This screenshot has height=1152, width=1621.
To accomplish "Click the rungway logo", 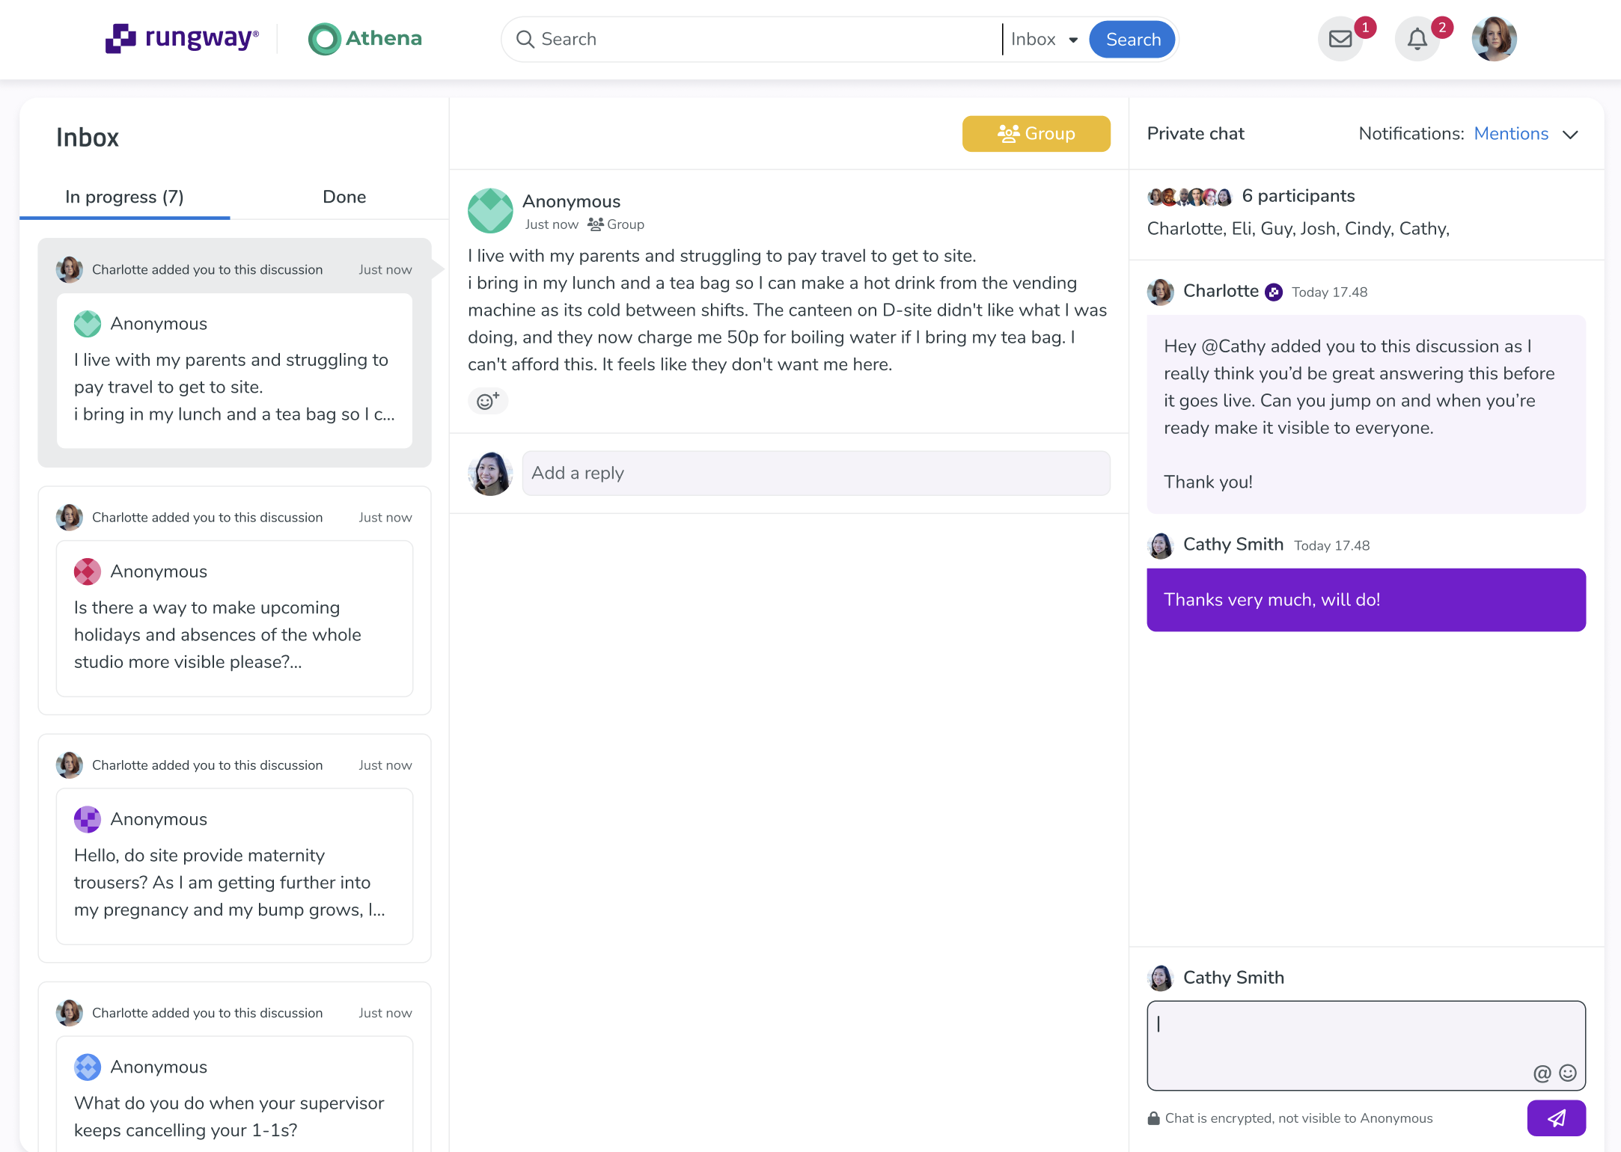I will click(181, 38).
